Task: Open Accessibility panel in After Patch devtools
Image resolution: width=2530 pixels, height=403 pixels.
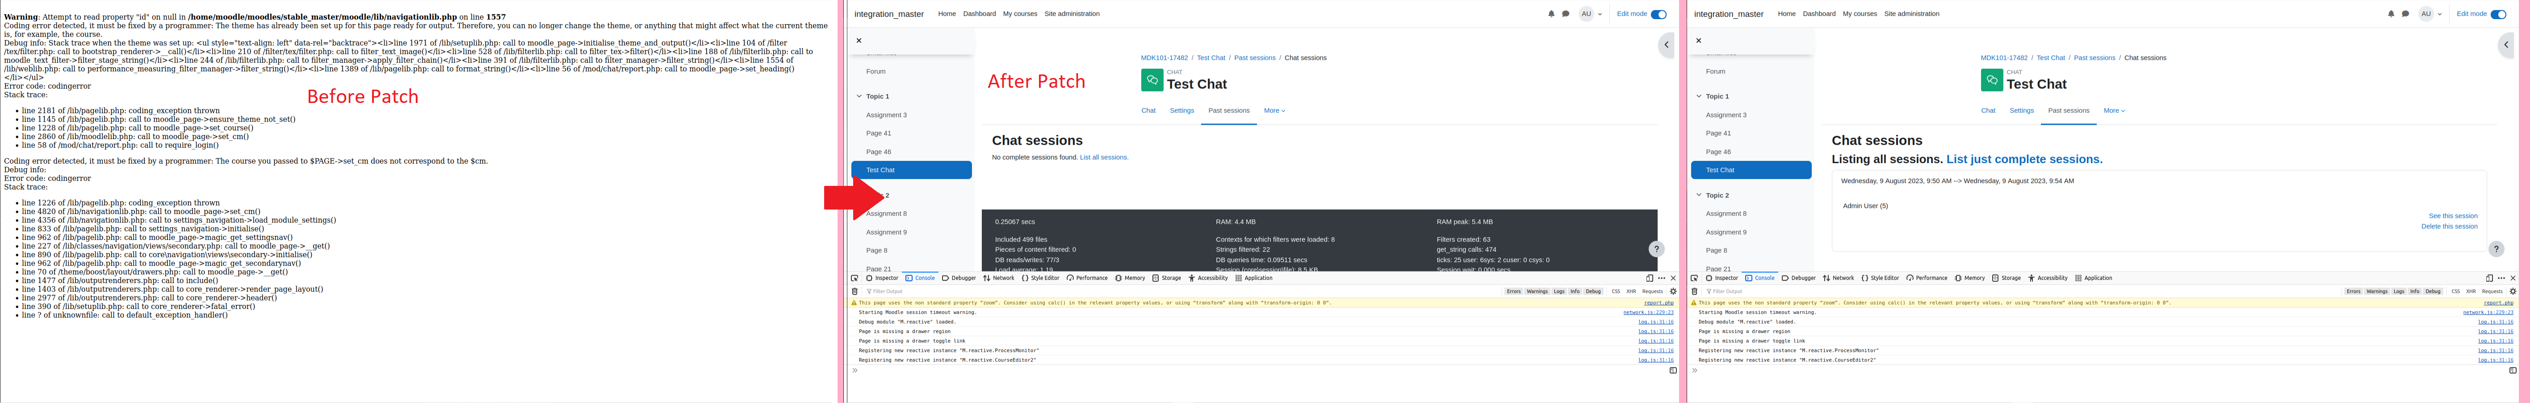Action: [x=1208, y=279]
